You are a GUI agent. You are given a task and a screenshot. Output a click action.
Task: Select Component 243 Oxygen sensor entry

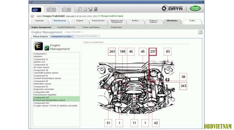pos(56,104)
